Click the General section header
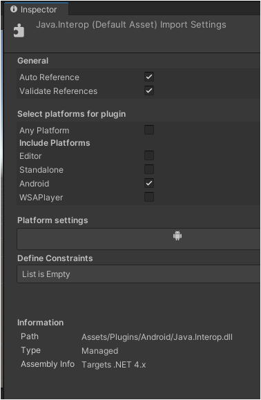This screenshot has height=400, width=261. point(33,61)
